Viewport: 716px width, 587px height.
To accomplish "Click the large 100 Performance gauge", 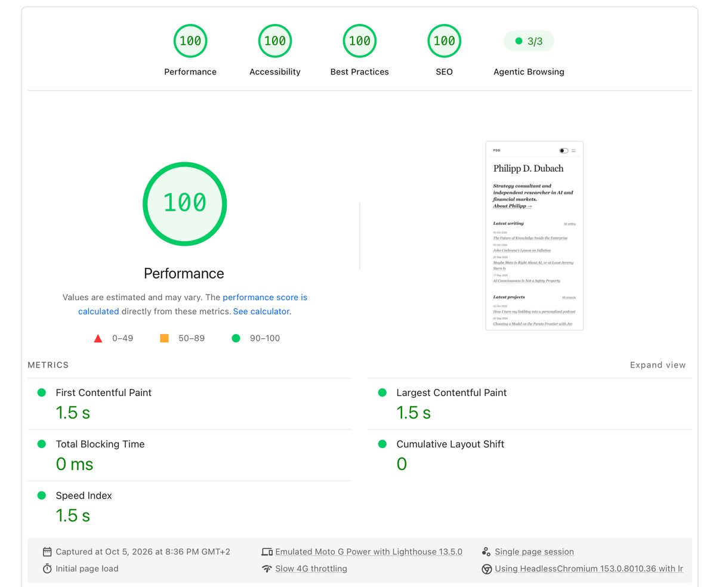I will point(184,203).
